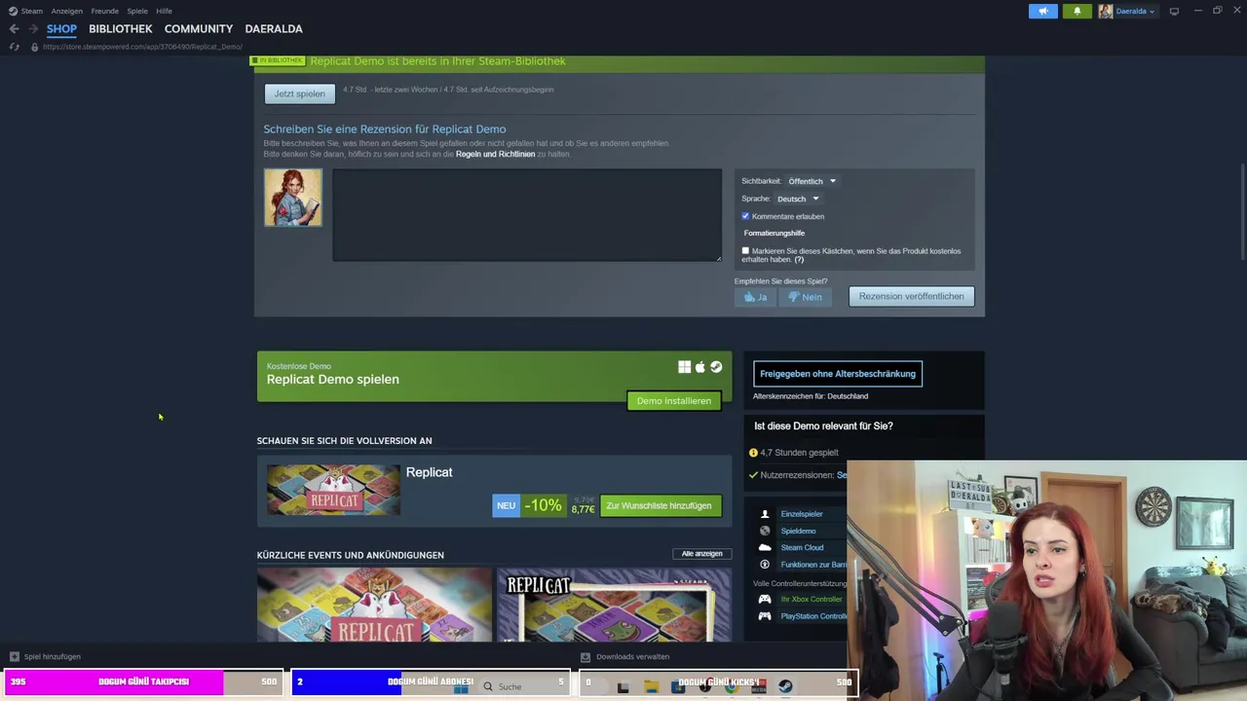The width and height of the screenshot is (1247, 701).
Task: Click the Alle anzeigen button
Action: point(701,554)
